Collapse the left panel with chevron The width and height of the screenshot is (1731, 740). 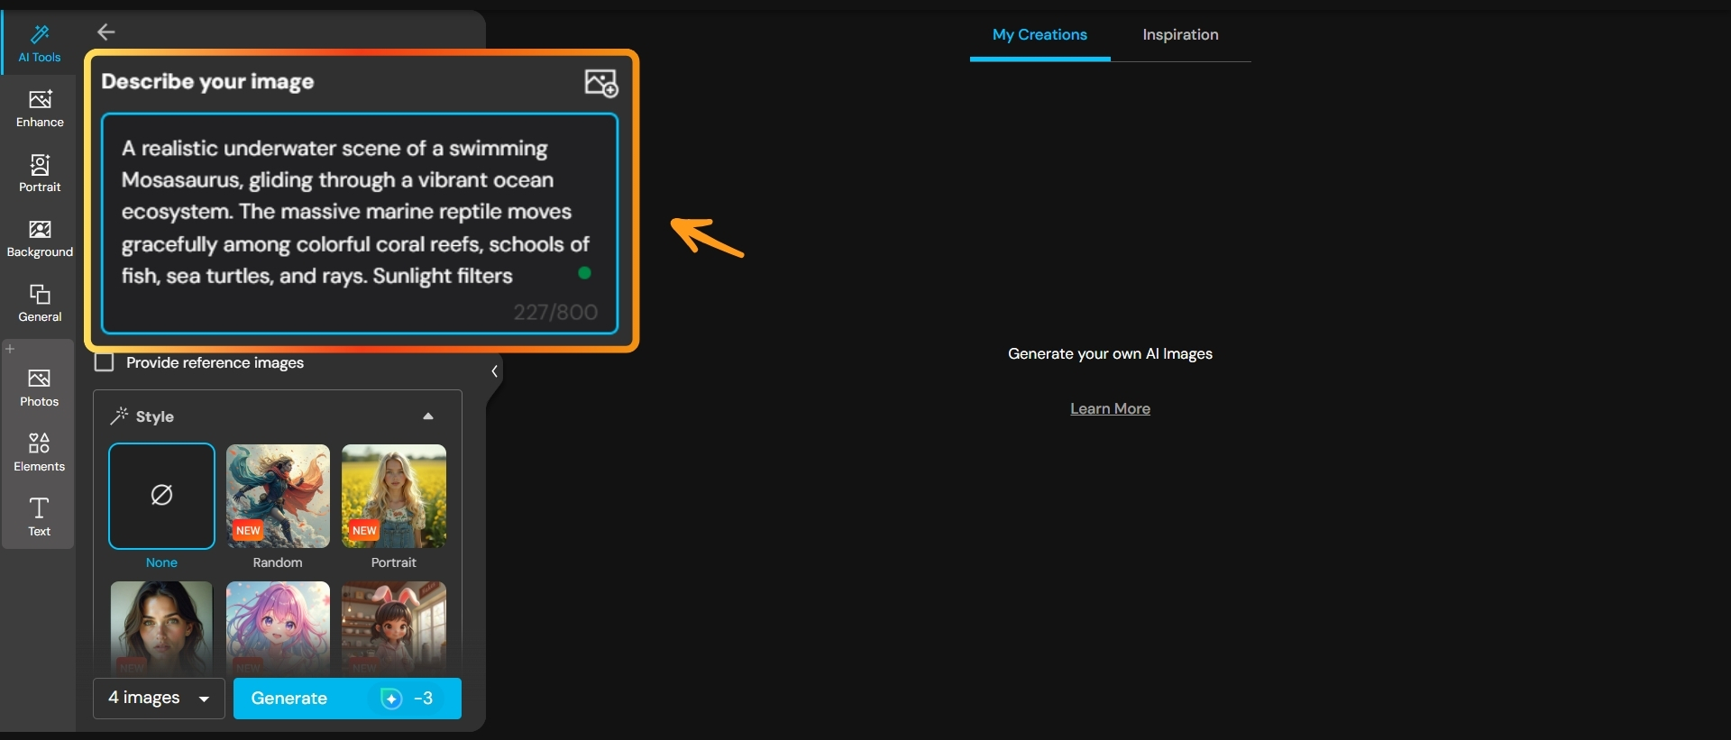pyautogui.click(x=494, y=371)
